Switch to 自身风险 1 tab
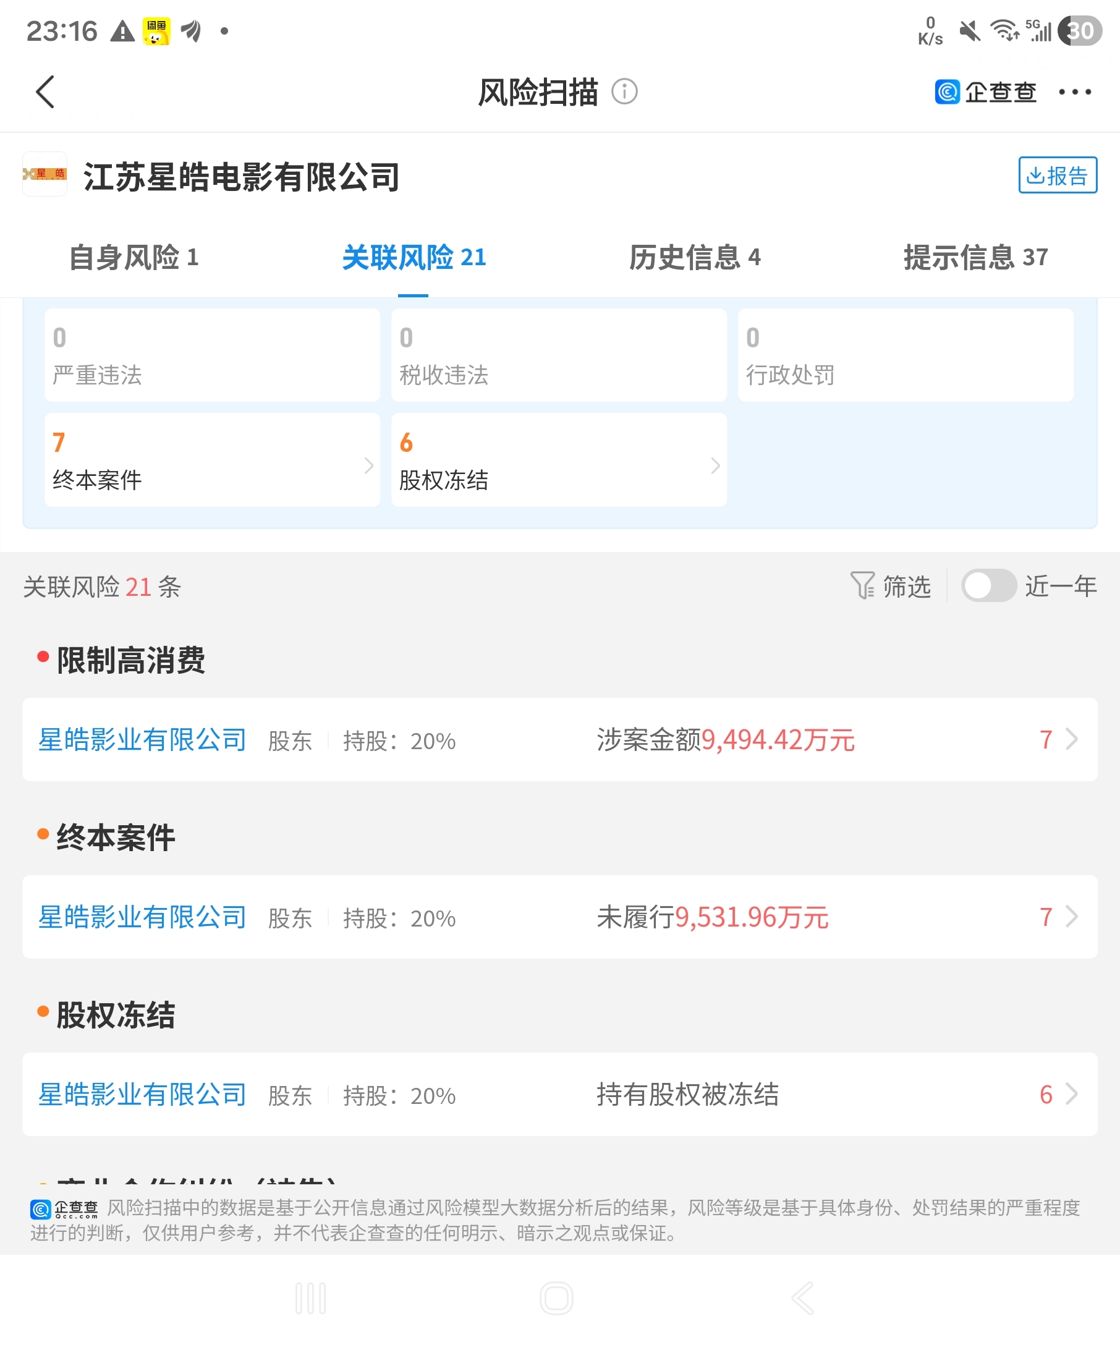 click(x=134, y=258)
